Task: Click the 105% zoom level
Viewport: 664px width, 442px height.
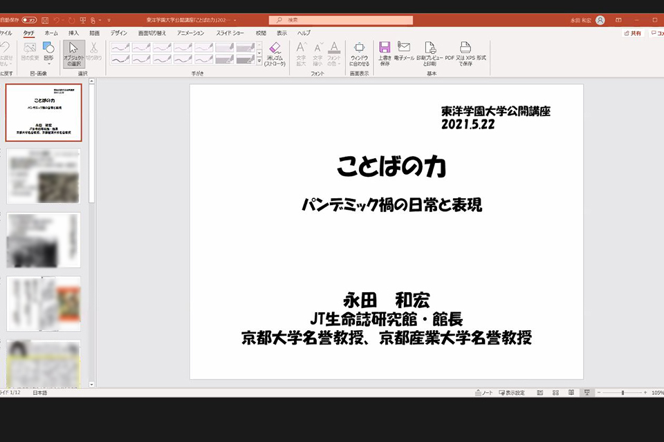Action: coord(658,392)
